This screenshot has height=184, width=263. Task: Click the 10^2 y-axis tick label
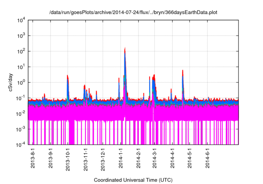pos(21,51)
